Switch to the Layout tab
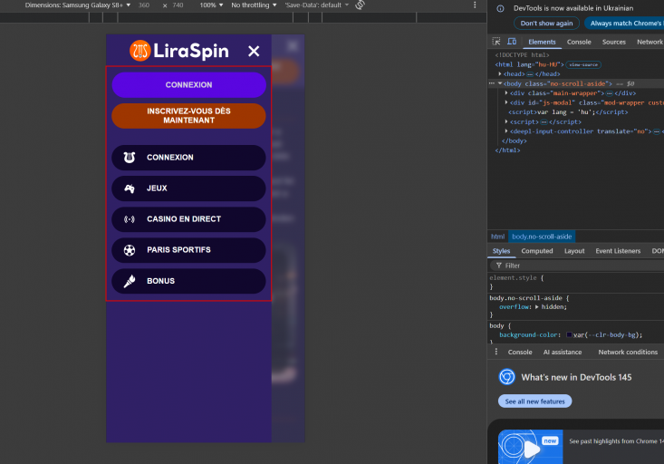664x464 pixels. click(x=574, y=251)
